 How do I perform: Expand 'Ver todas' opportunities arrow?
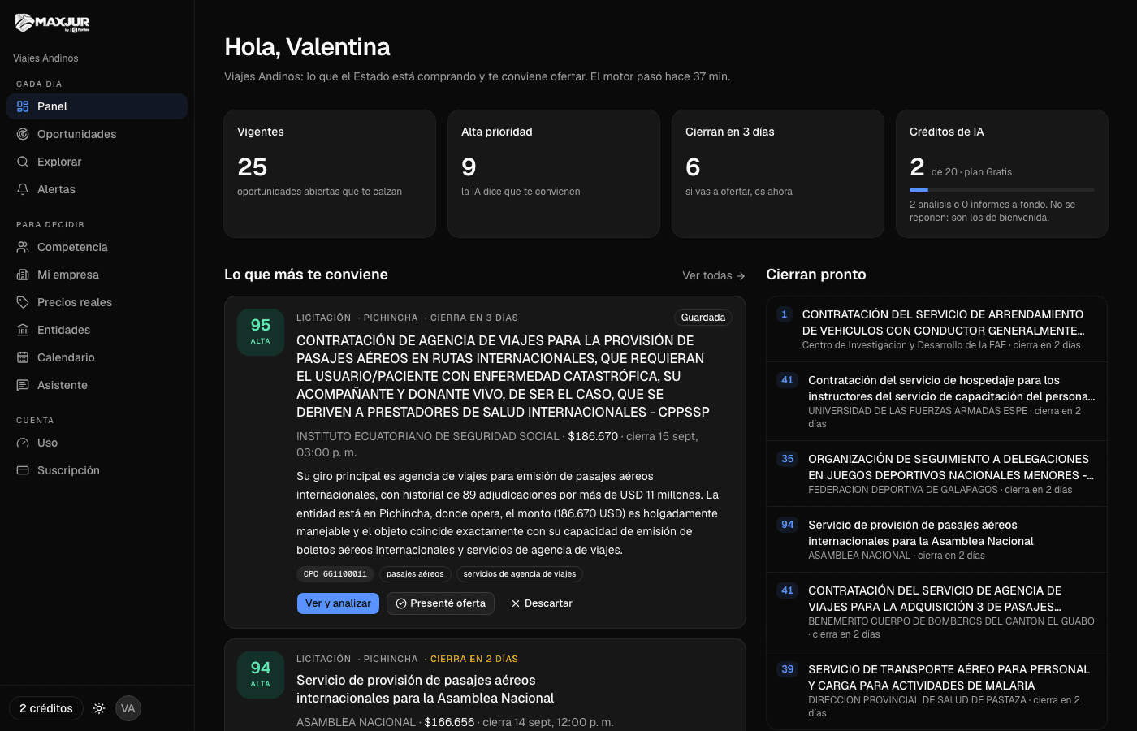741,276
